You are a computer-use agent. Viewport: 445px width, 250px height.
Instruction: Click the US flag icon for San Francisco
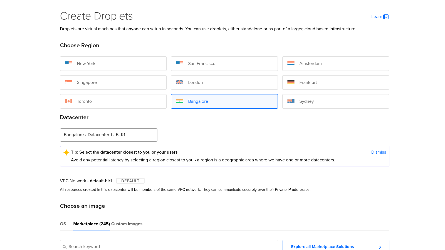point(180,63)
